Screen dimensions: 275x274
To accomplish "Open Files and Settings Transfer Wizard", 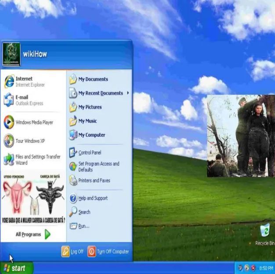I will 31,160.
